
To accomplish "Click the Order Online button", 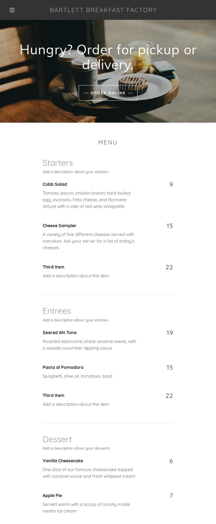I will (x=108, y=93).
